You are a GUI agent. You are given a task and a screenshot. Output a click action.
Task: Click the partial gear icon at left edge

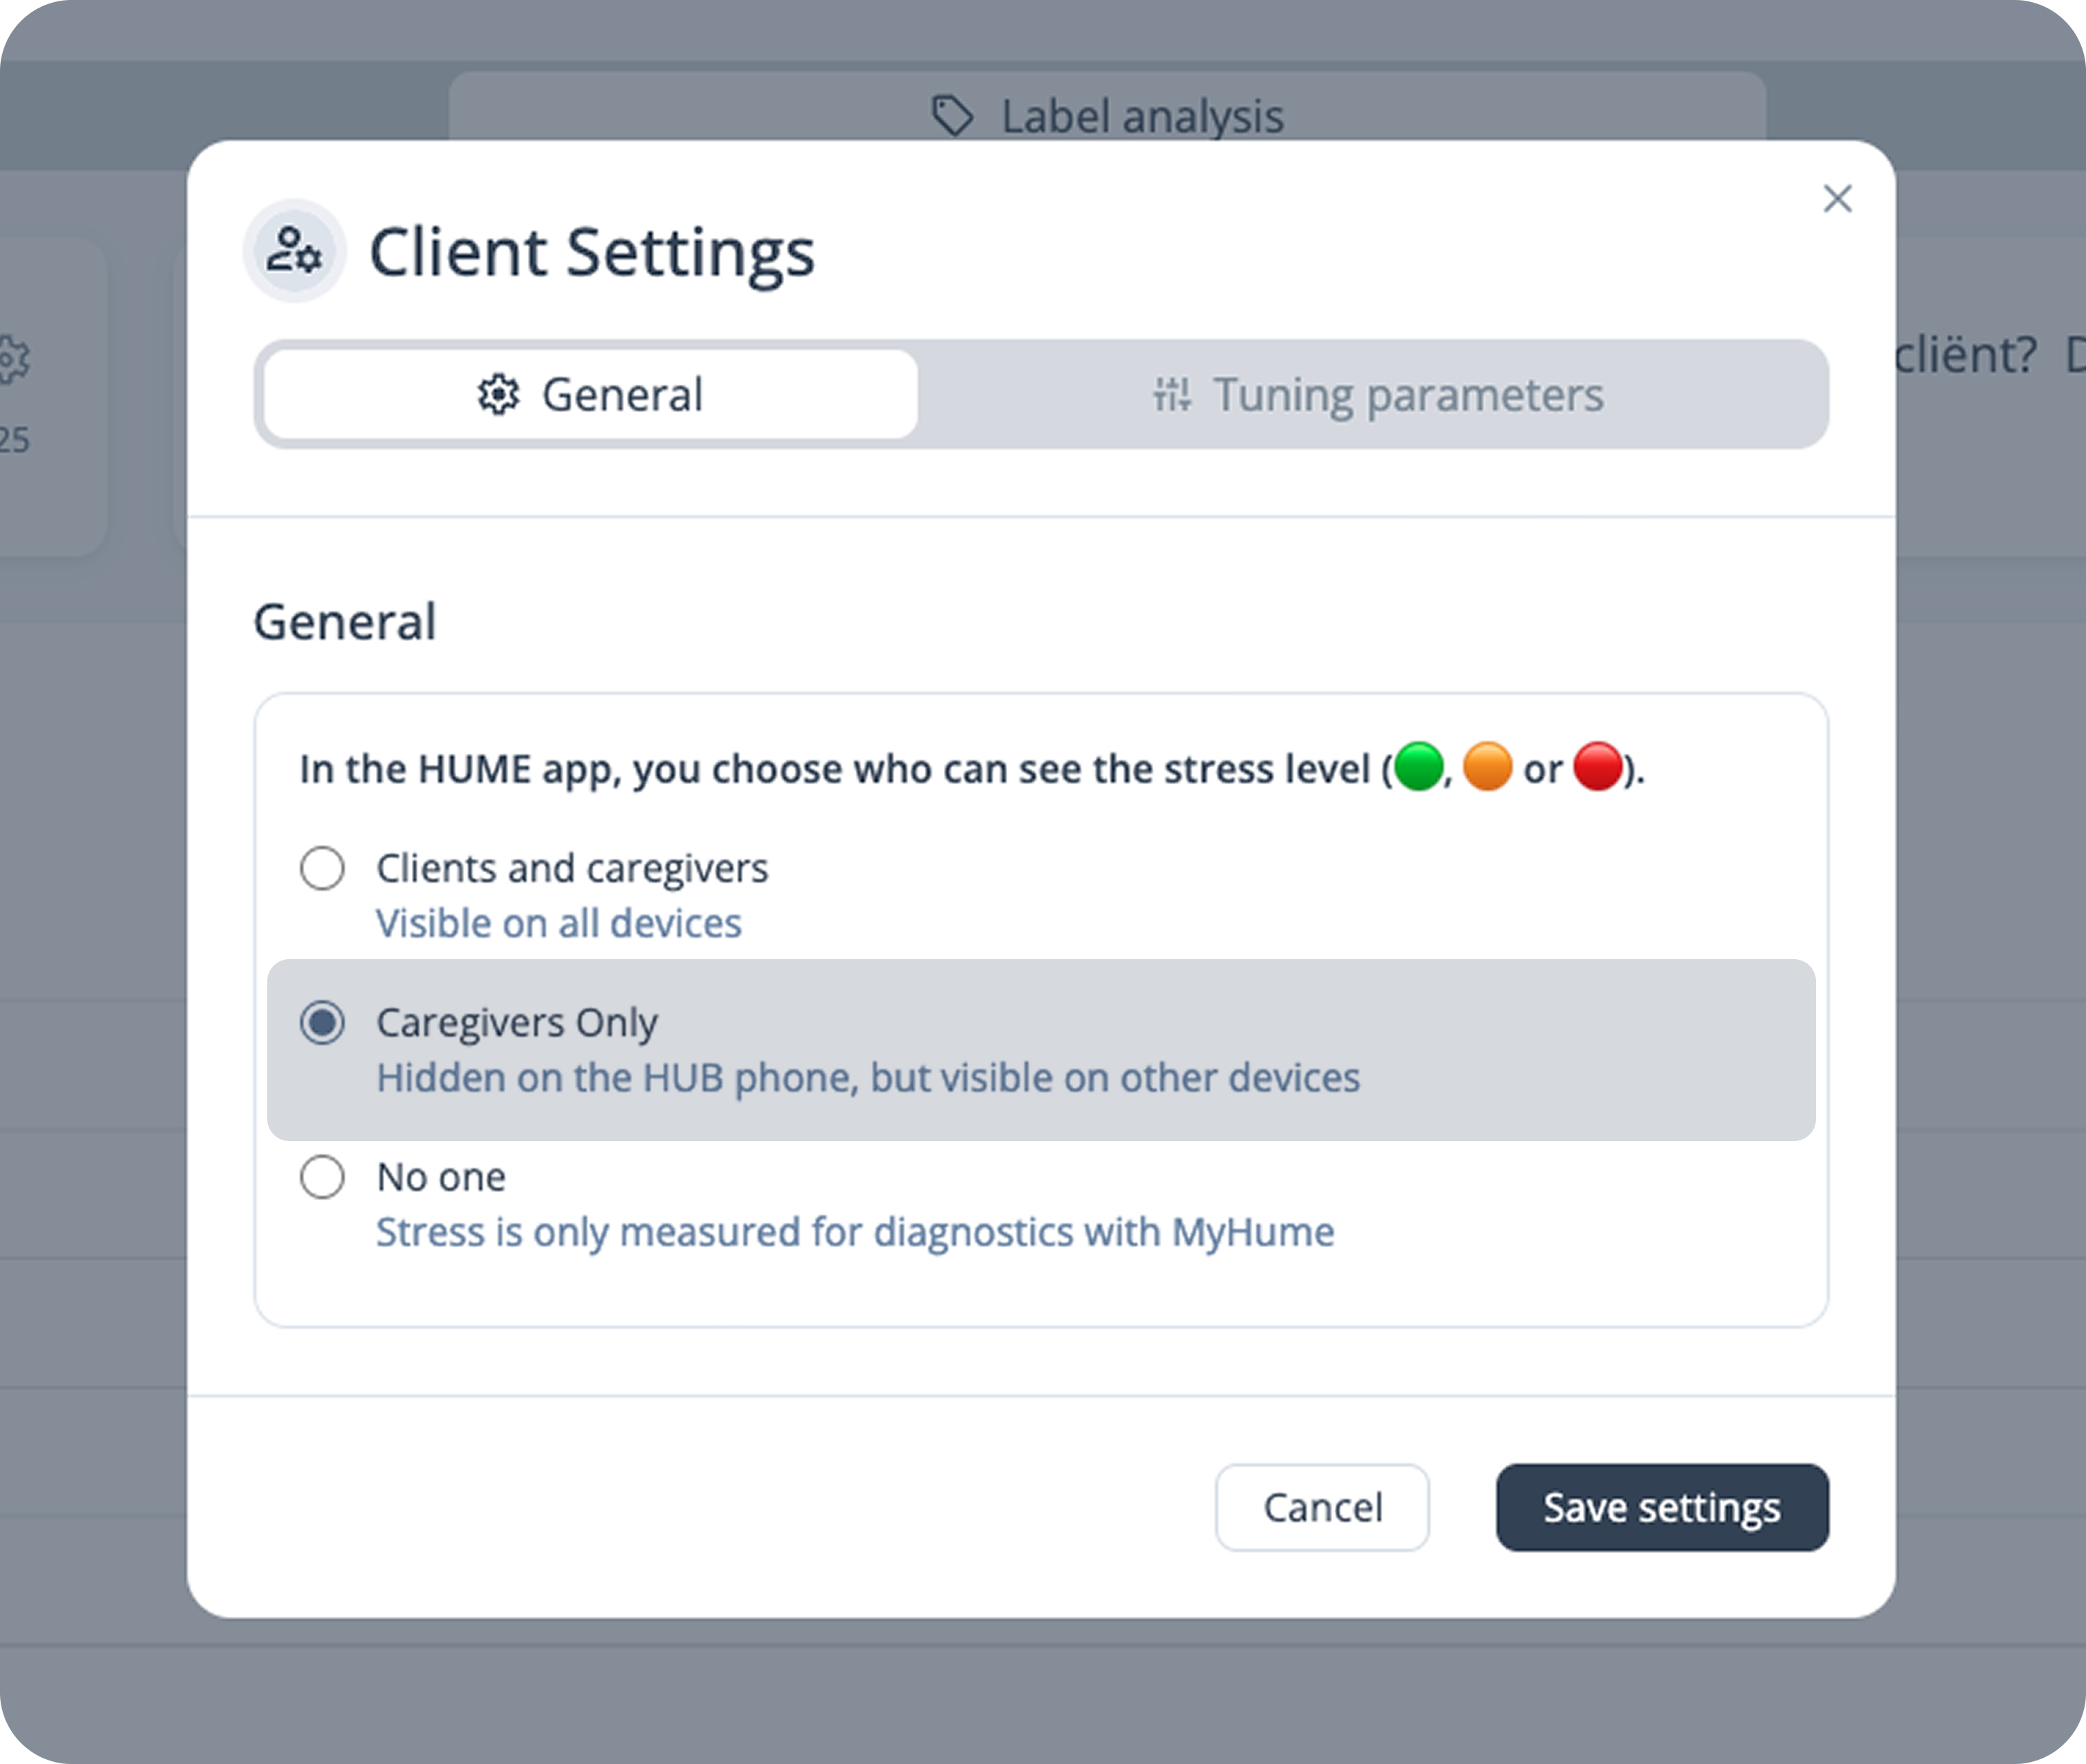tap(14, 359)
